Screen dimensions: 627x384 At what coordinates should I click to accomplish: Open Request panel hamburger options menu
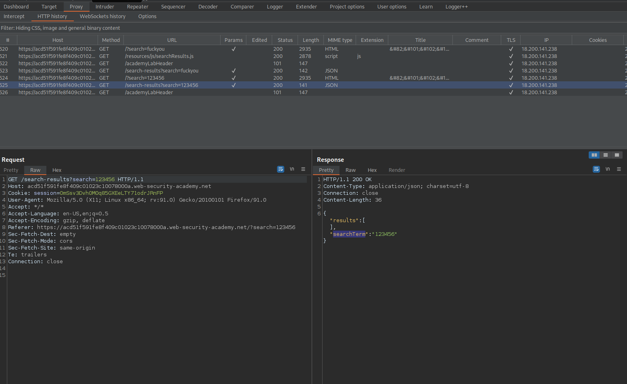[303, 169]
